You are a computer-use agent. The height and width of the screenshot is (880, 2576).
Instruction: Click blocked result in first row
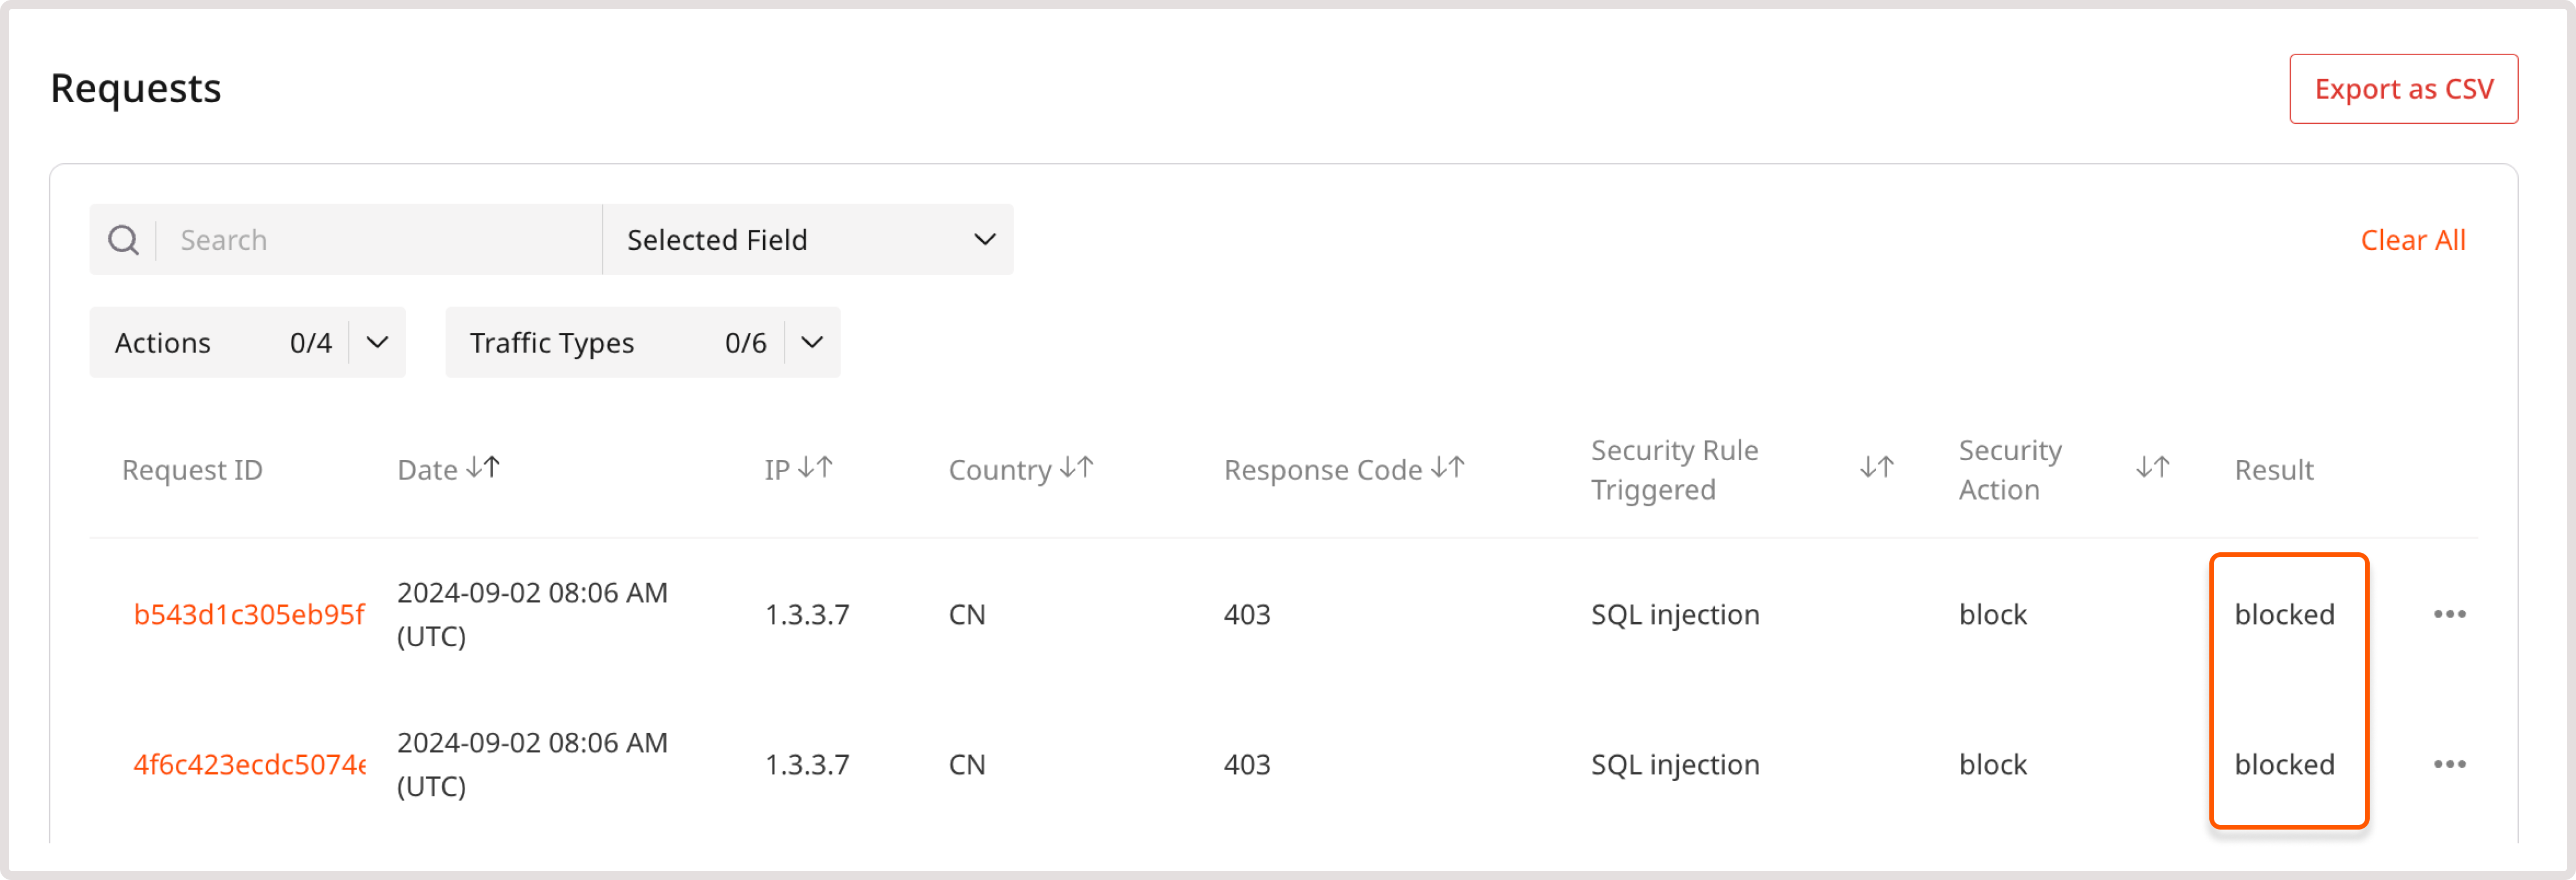2284,614
